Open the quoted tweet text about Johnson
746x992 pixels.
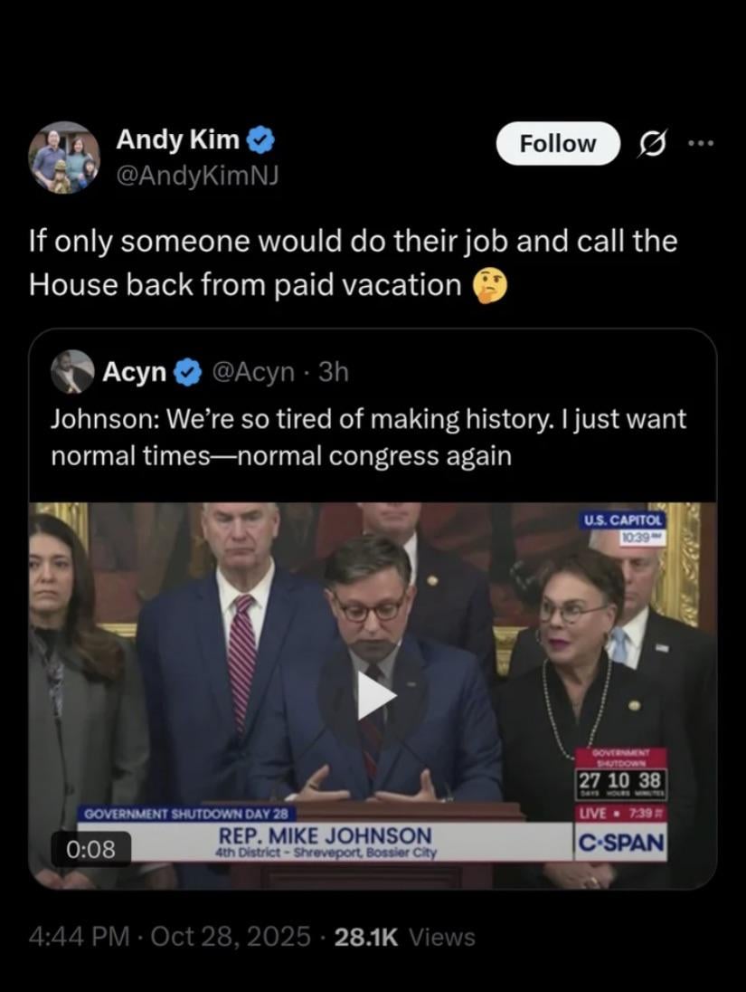pyautogui.click(x=368, y=437)
